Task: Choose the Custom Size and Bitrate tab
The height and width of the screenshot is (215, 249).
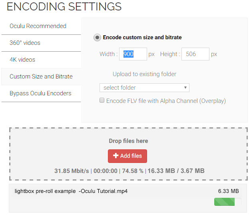Action: point(41,76)
